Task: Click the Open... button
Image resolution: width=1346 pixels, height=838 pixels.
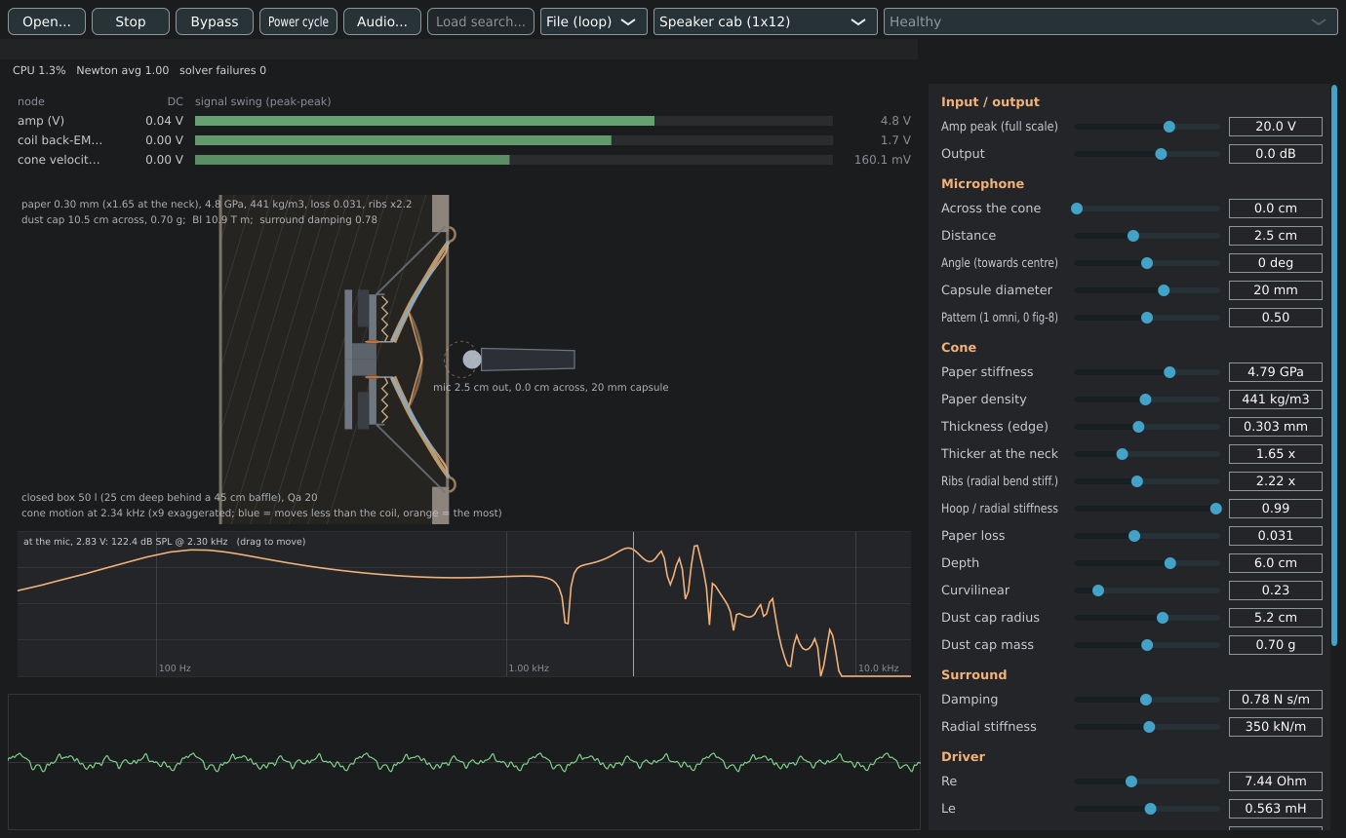Action: [47, 21]
